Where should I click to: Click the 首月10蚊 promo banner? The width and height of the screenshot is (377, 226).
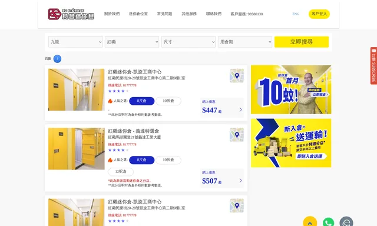pos(291,89)
